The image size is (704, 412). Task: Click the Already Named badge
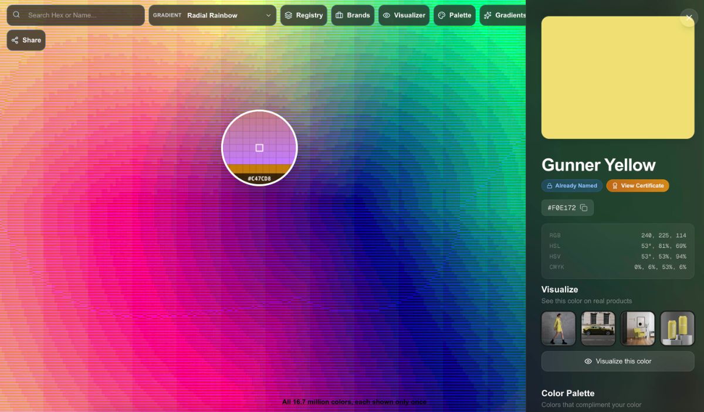(x=571, y=186)
